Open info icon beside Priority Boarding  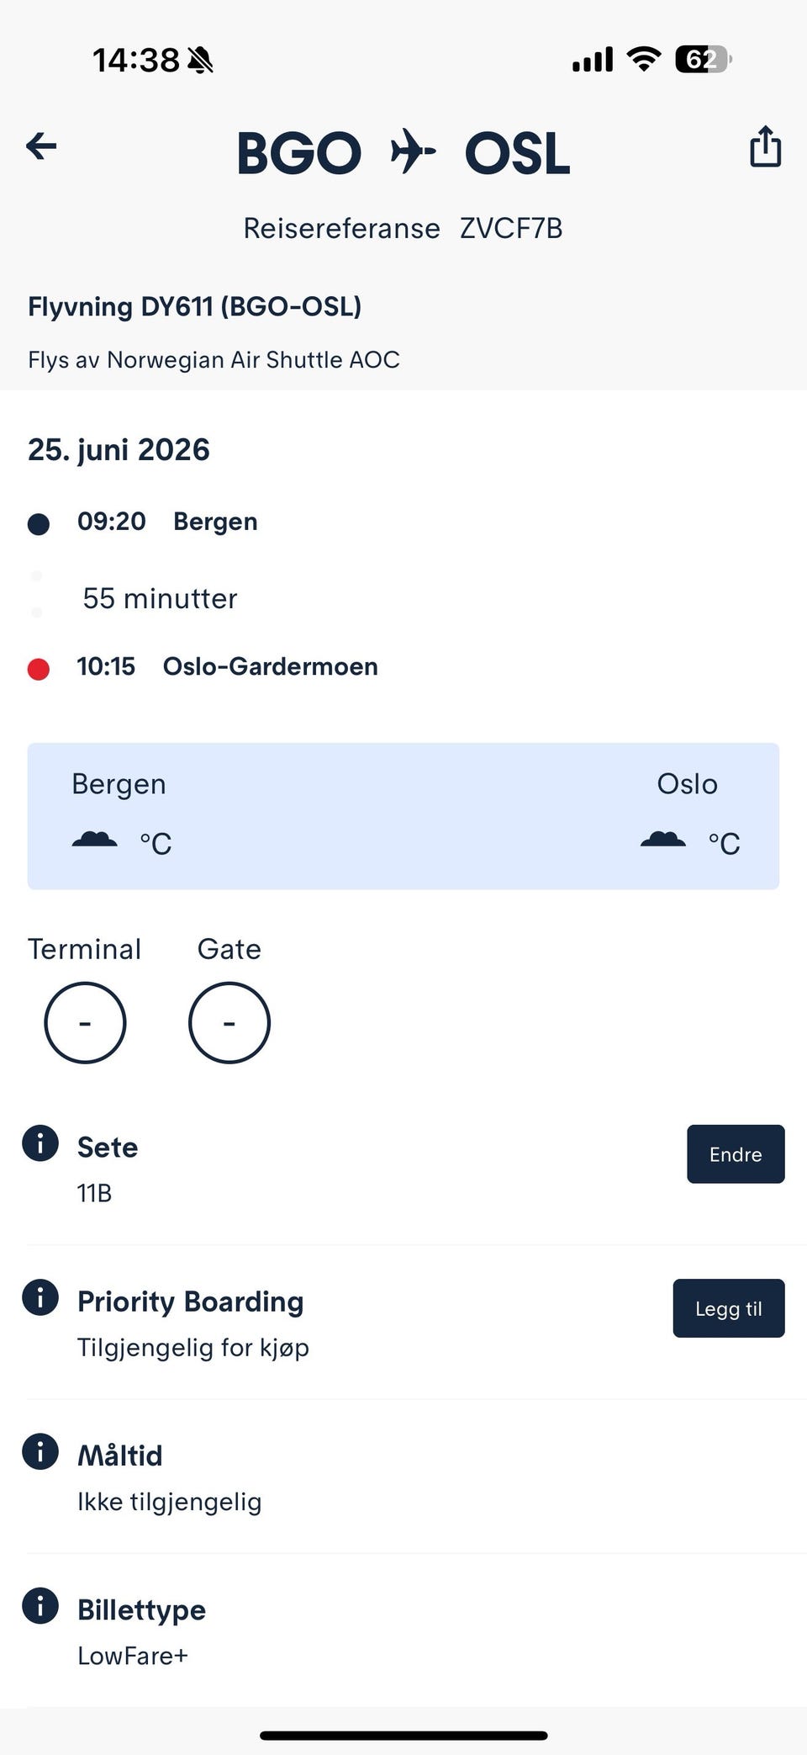(x=40, y=1297)
